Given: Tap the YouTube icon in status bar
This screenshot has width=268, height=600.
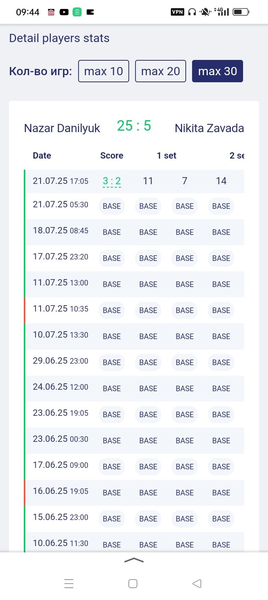Looking at the screenshot, I should pyautogui.click(x=64, y=12).
